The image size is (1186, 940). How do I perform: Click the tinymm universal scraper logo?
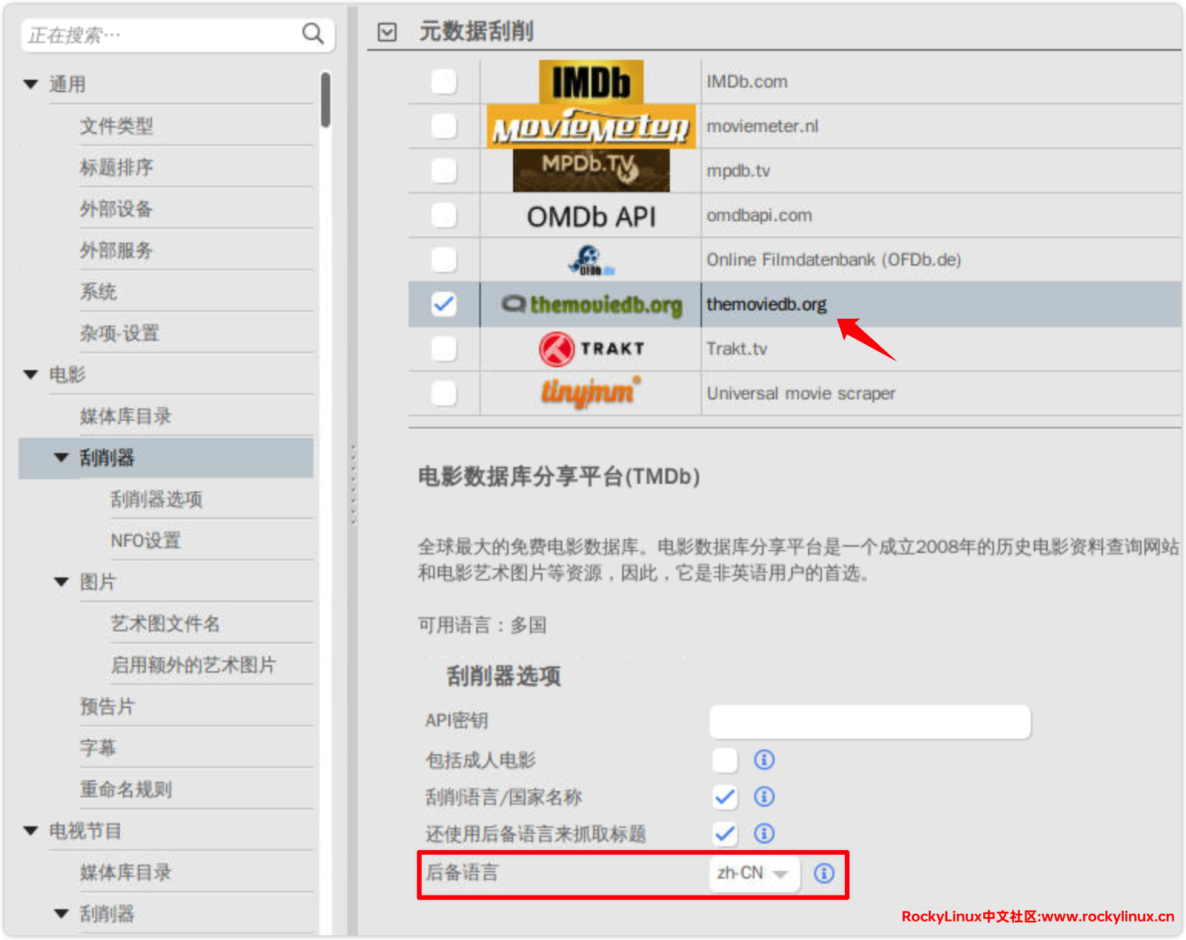tap(590, 392)
